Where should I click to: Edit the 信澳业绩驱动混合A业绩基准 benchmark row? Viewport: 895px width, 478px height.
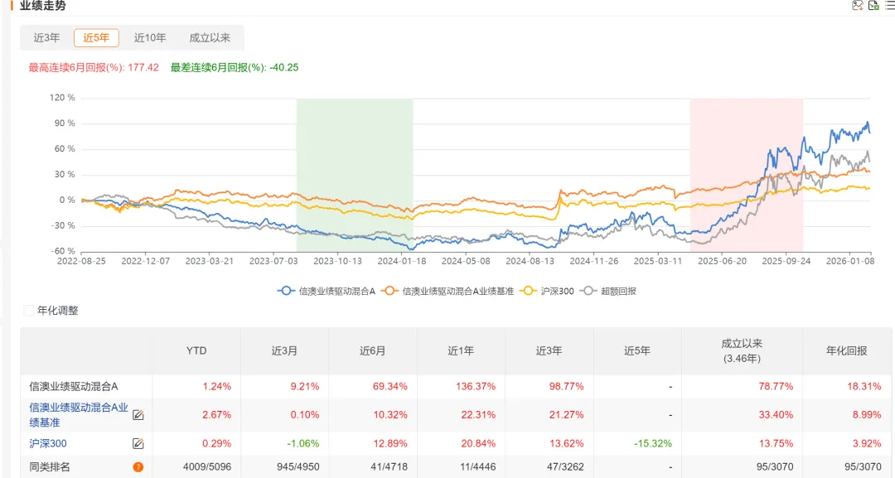click(x=138, y=415)
